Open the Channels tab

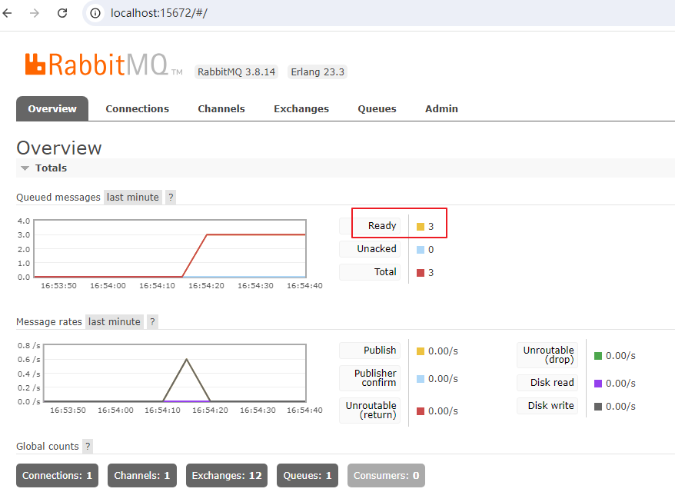[221, 109]
